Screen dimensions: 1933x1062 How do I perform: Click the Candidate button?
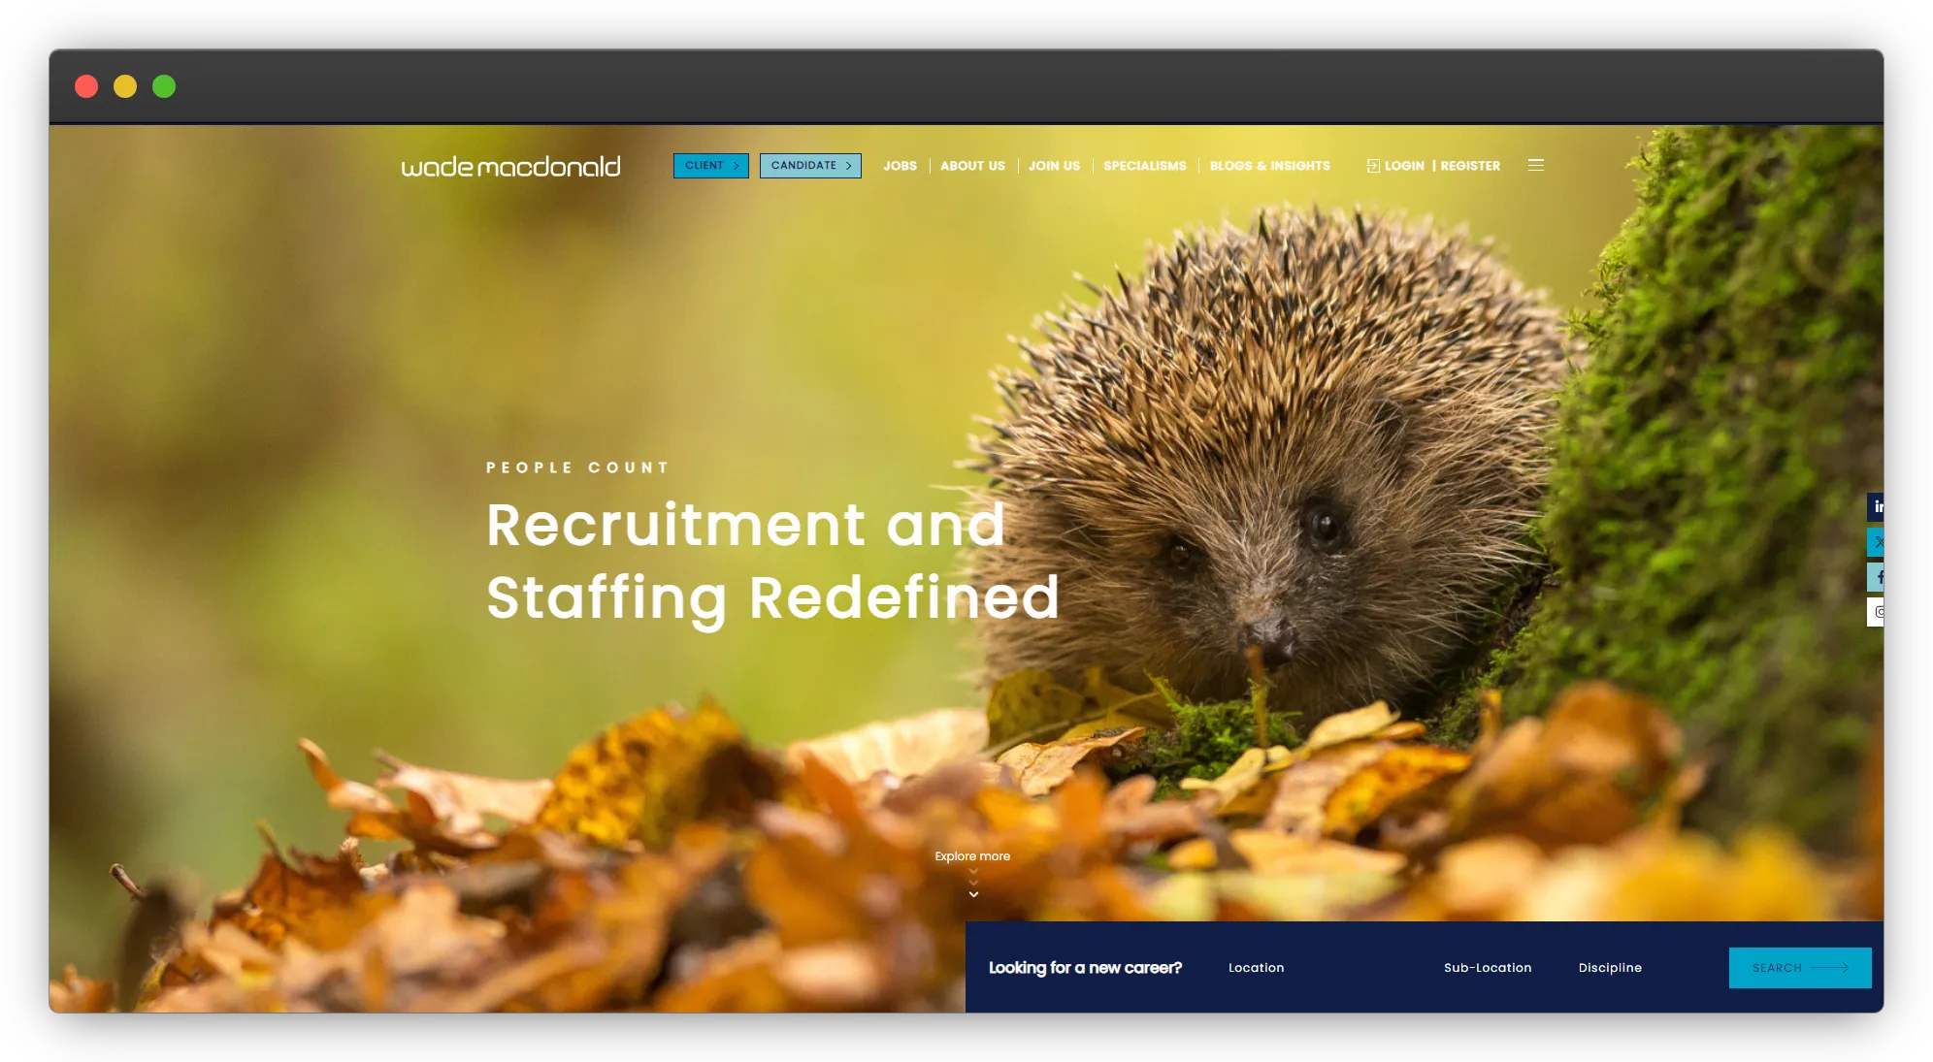[x=809, y=166]
